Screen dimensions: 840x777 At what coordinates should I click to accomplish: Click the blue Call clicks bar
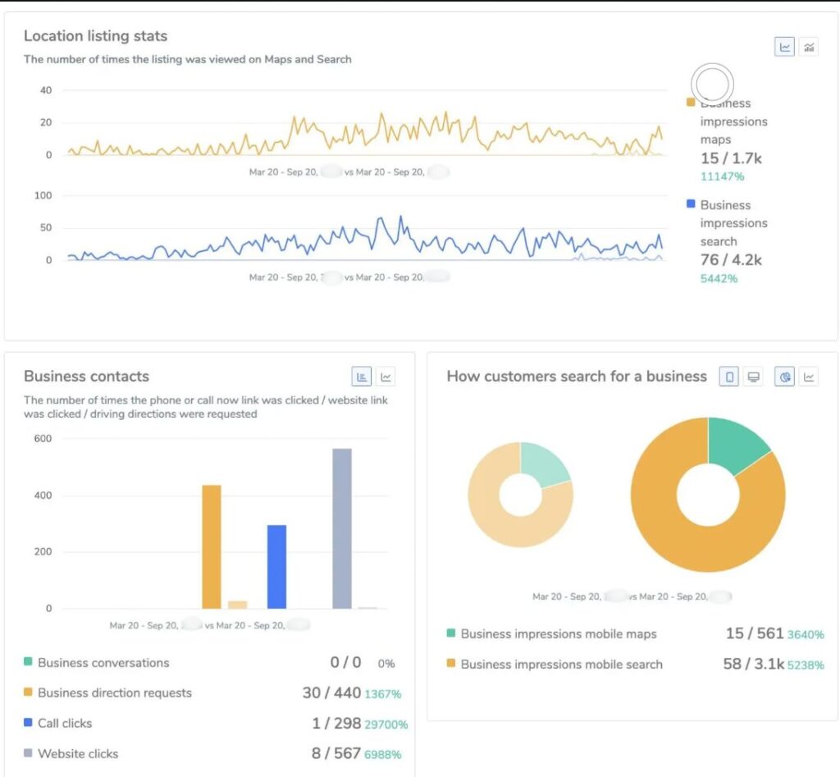coord(276,566)
